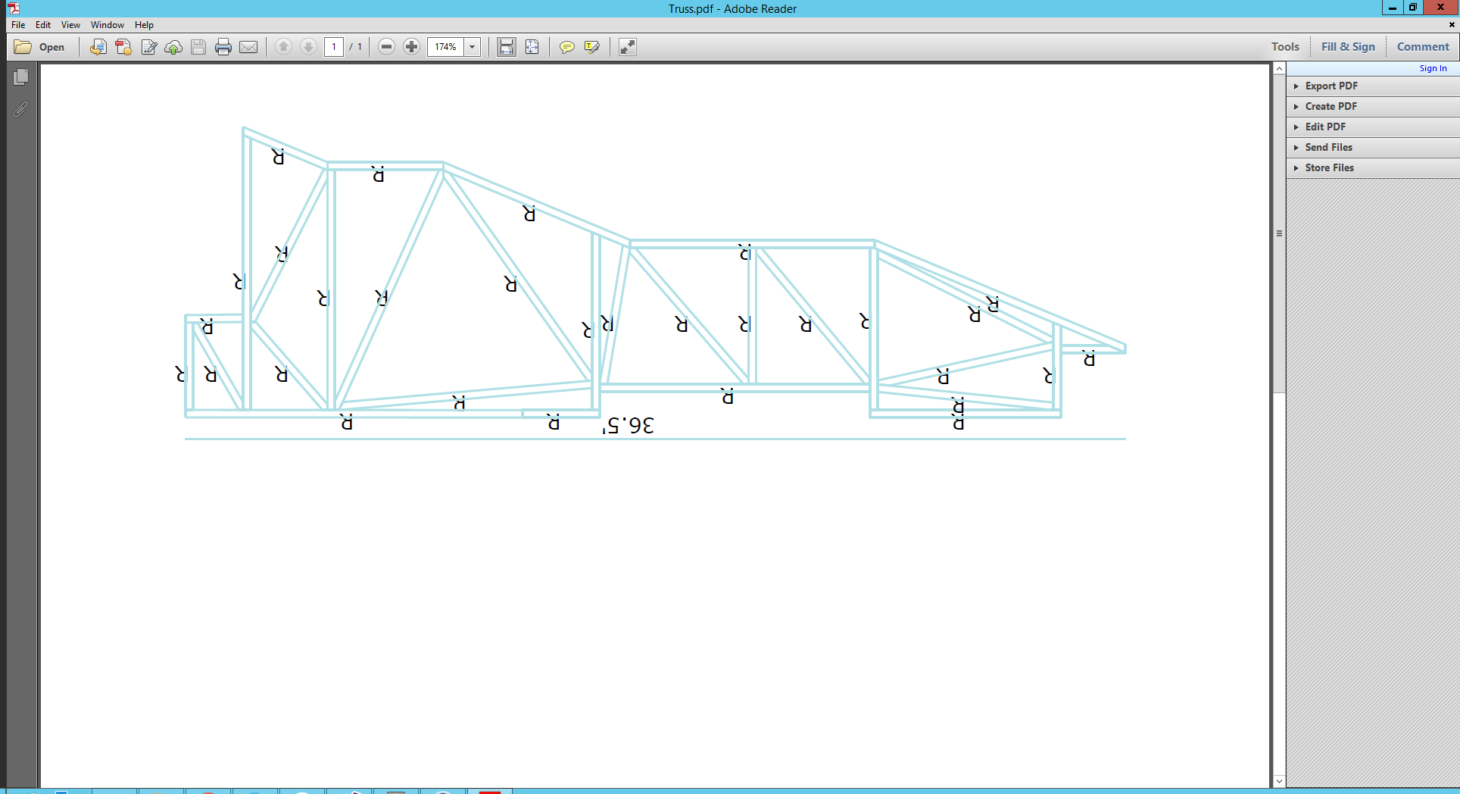Click the page number input field
The height and width of the screenshot is (794, 1460).
click(x=334, y=47)
